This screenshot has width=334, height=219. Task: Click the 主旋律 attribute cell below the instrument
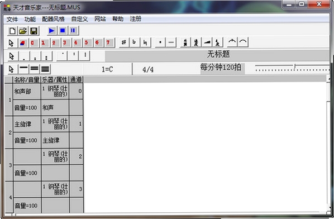click(x=55, y=140)
